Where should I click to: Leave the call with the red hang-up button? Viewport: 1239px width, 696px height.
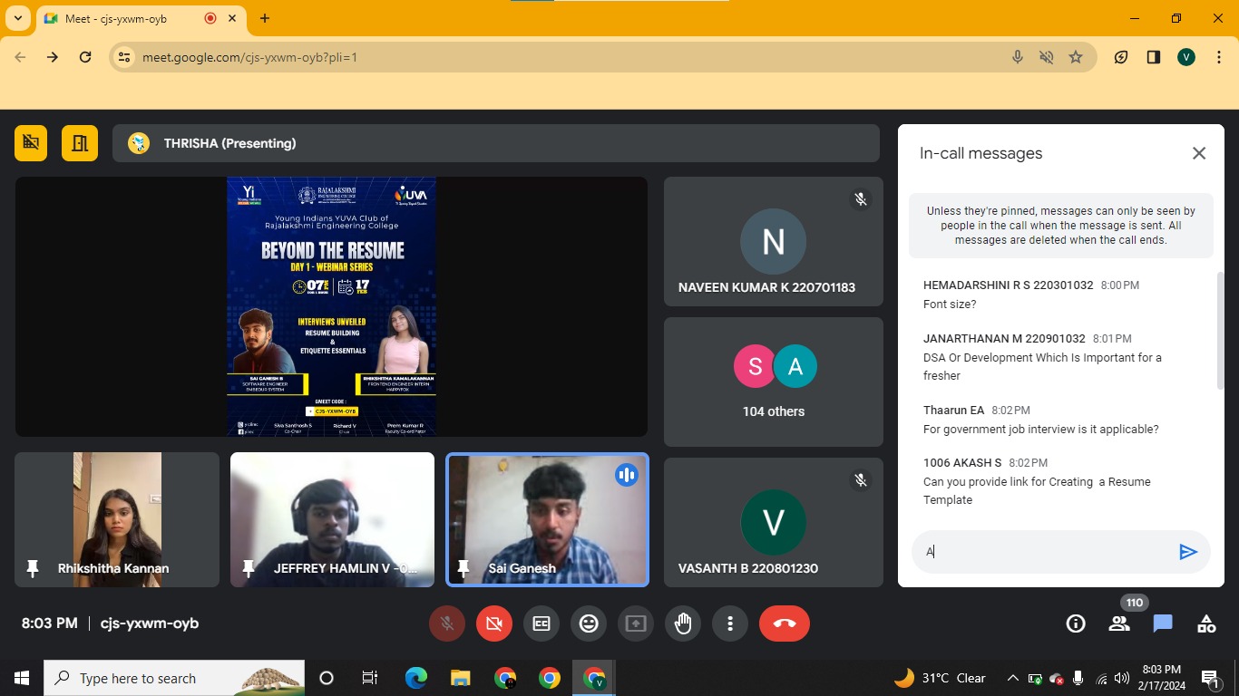[x=785, y=623]
